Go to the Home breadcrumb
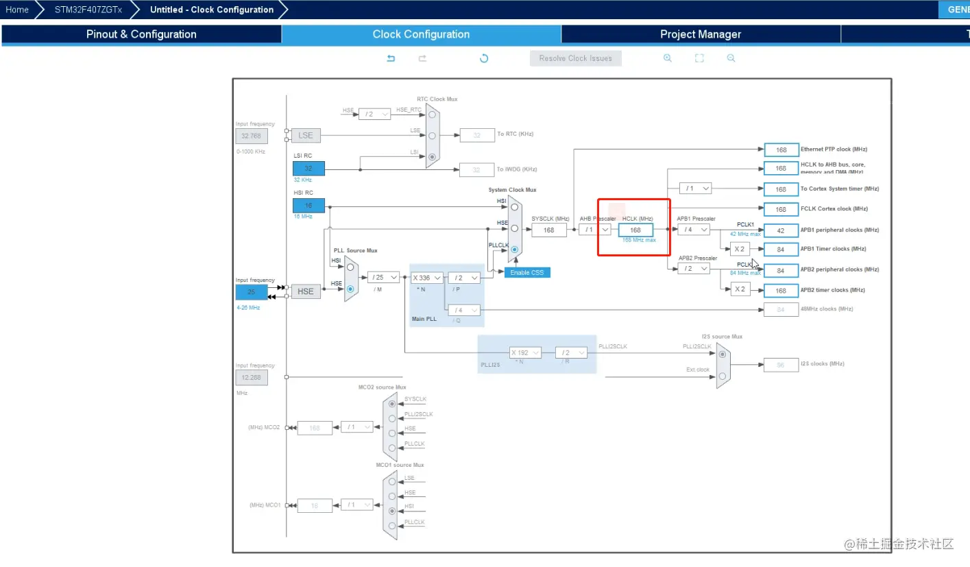 pos(17,10)
